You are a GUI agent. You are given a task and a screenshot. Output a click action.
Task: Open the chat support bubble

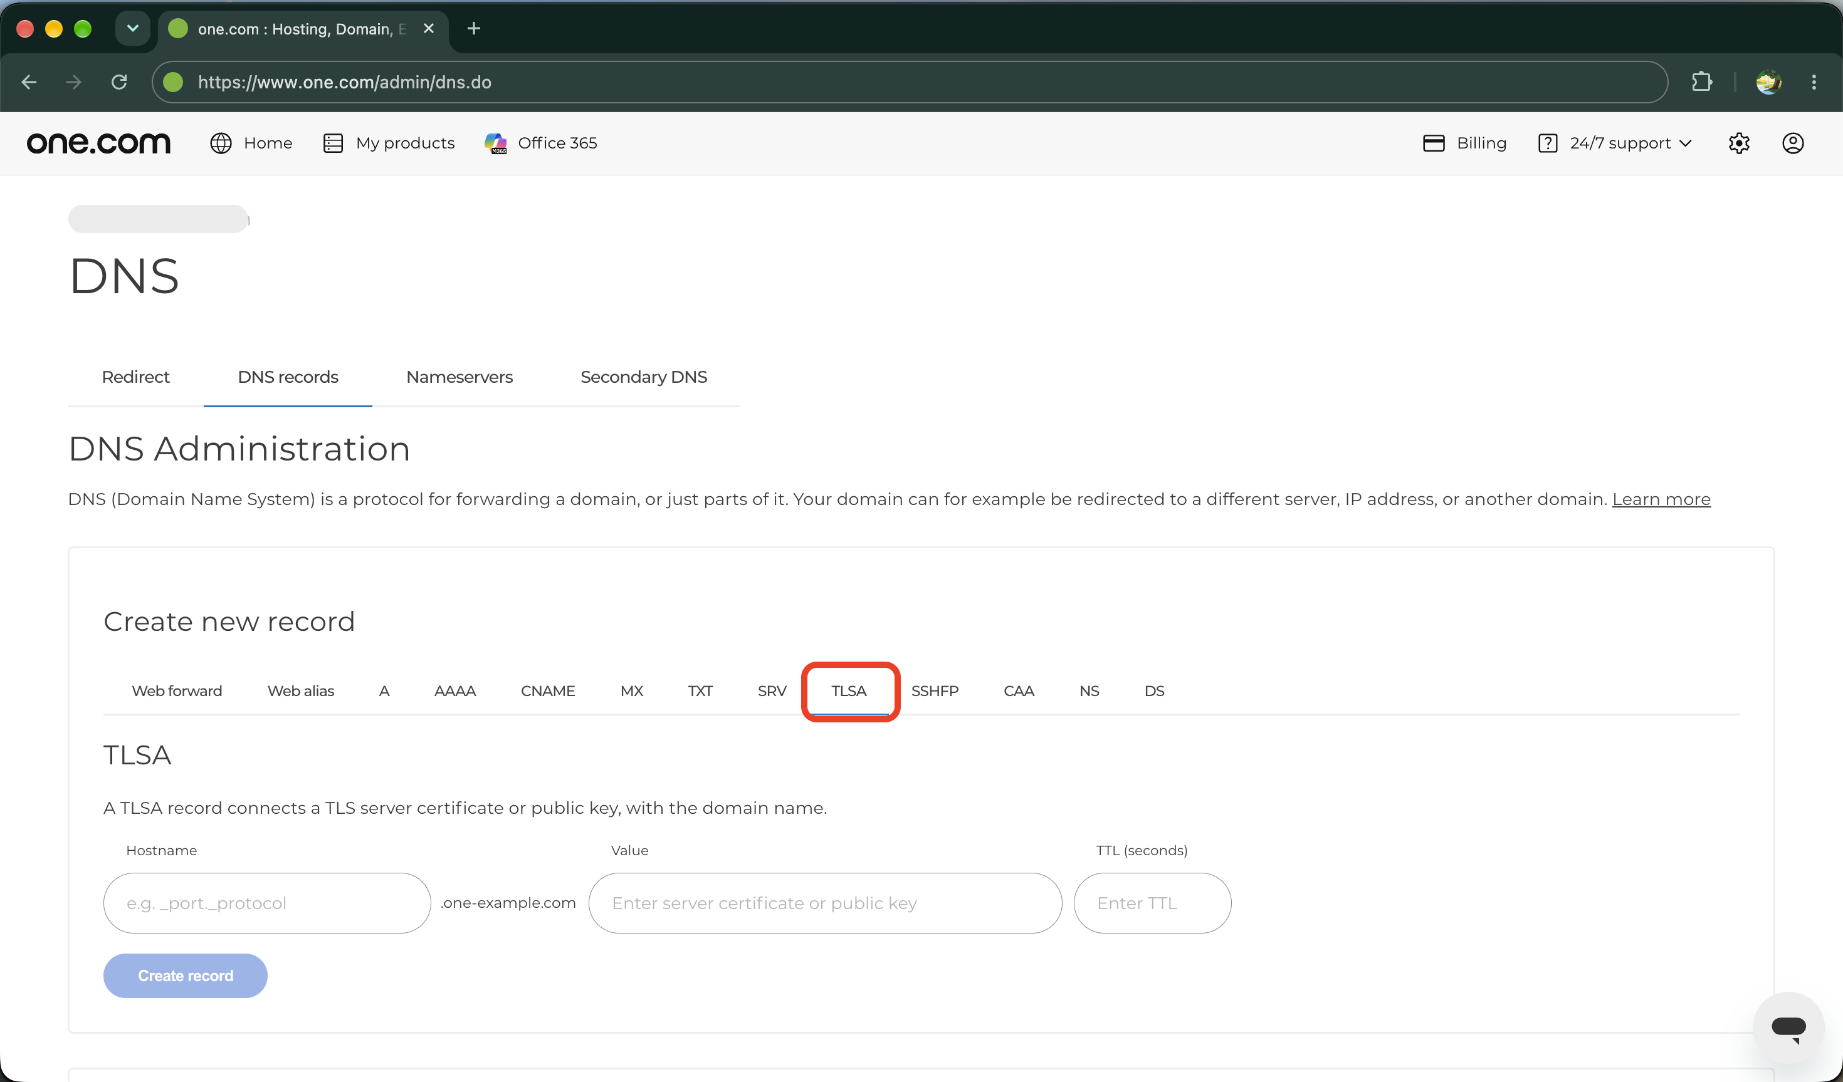(1788, 1027)
